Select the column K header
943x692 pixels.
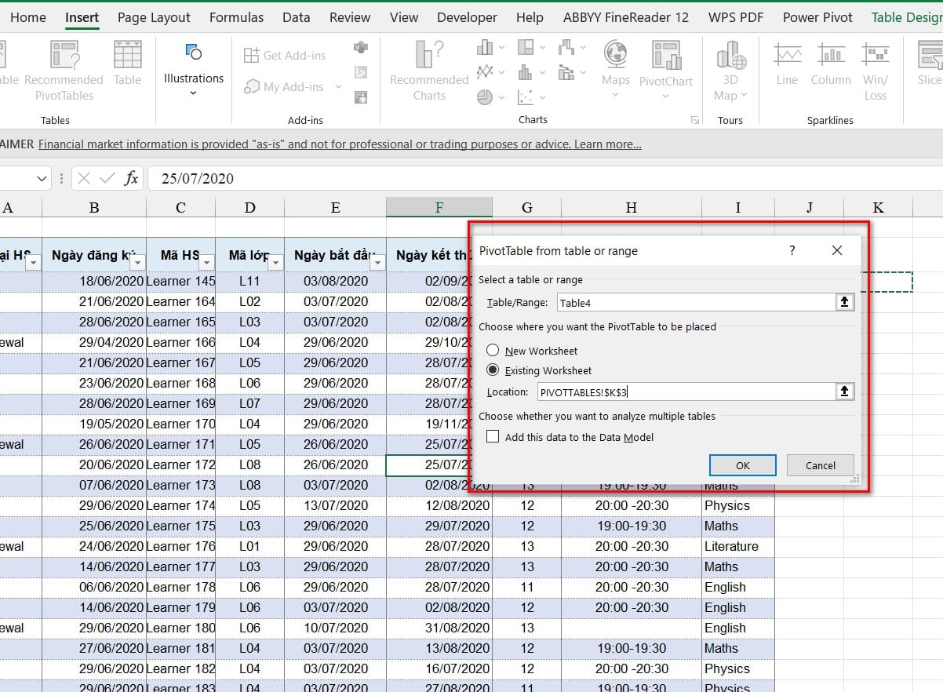[878, 207]
